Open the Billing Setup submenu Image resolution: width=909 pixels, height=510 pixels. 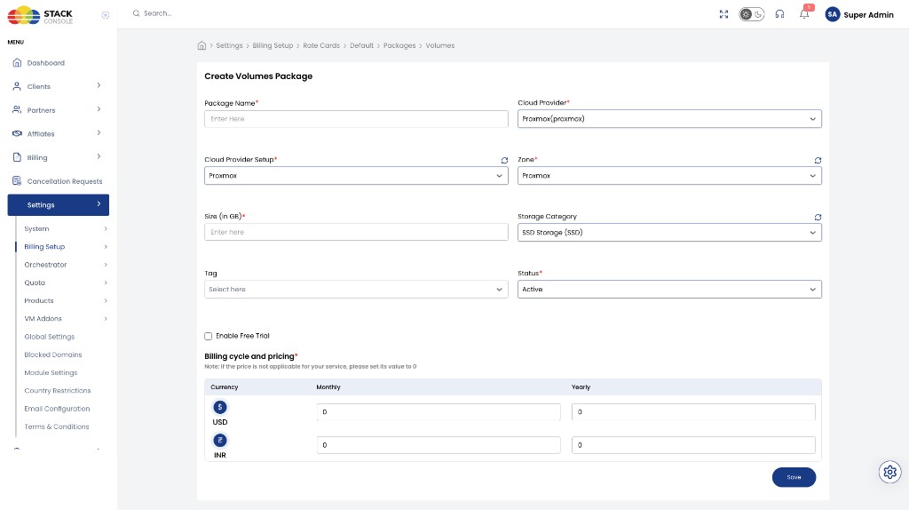click(x=66, y=247)
